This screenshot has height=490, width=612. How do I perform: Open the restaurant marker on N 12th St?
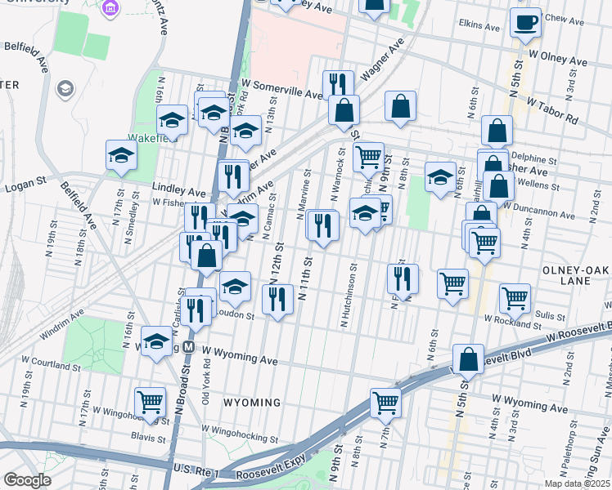278,299
